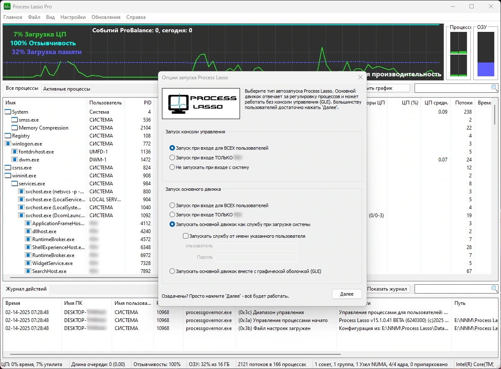Open the Главное menu
This screenshot has height=369, width=501.
13,17
